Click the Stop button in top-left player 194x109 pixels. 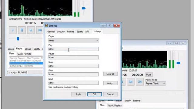[x=31, y=30]
